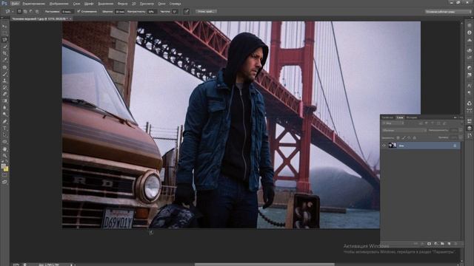Select the Ellipse shape tool

point(4,142)
